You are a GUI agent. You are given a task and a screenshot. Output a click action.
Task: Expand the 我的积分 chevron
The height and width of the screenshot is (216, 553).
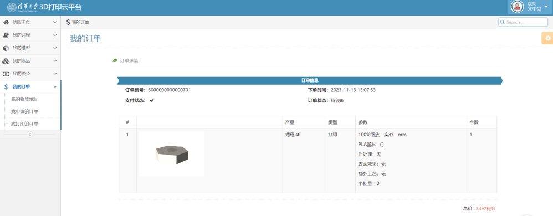pyautogui.click(x=55, y=74)
